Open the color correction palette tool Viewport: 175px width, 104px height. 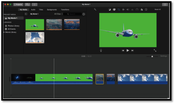click(x=114, y=10)
